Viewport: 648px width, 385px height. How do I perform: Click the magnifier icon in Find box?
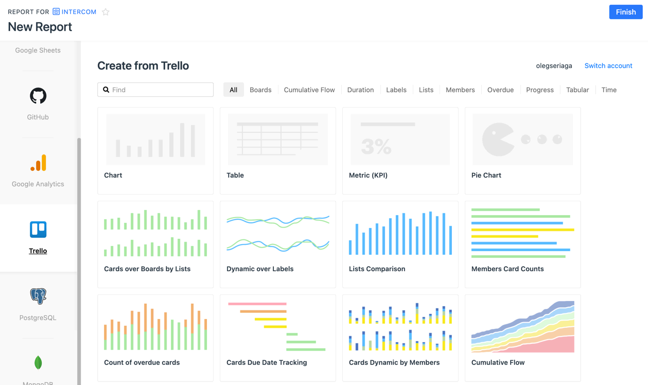pos(106,90)
